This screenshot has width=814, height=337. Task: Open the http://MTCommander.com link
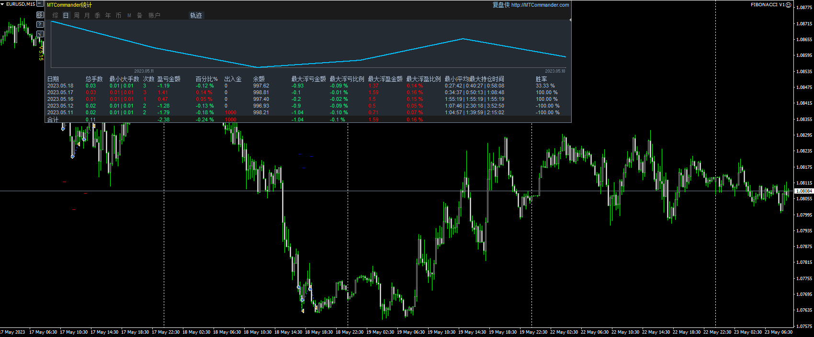[x=540, y=5]
